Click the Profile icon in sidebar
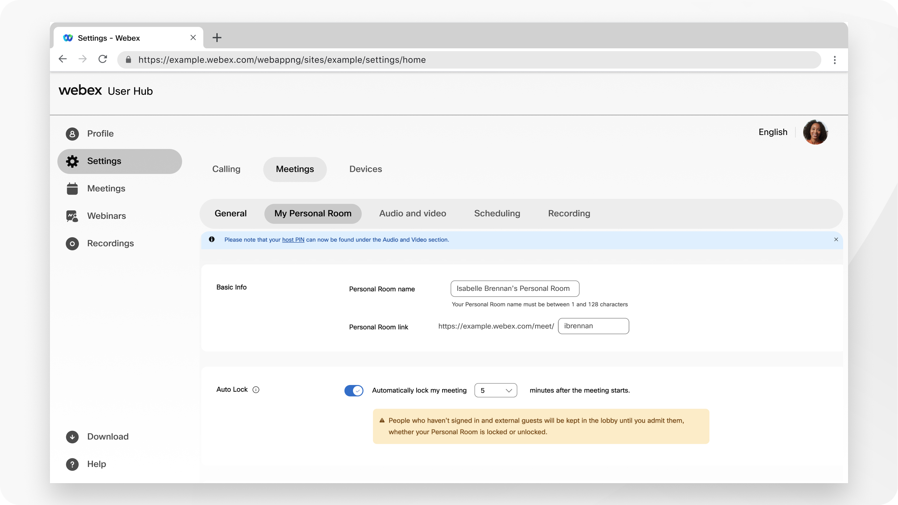The image size is (898, 505). [71, 133]
